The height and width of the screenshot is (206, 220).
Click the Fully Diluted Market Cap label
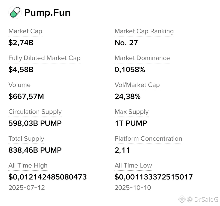click(x=44, y=58)
